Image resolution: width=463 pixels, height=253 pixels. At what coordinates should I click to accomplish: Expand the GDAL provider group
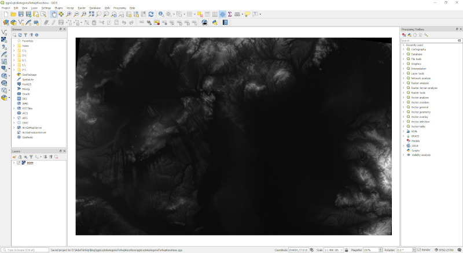[403, 131]
